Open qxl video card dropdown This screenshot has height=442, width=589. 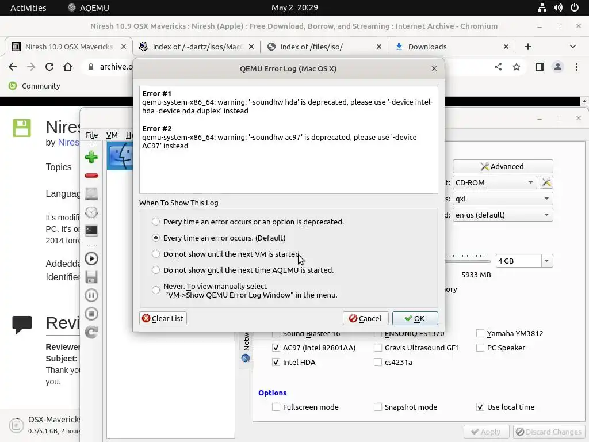coord(503,199)
